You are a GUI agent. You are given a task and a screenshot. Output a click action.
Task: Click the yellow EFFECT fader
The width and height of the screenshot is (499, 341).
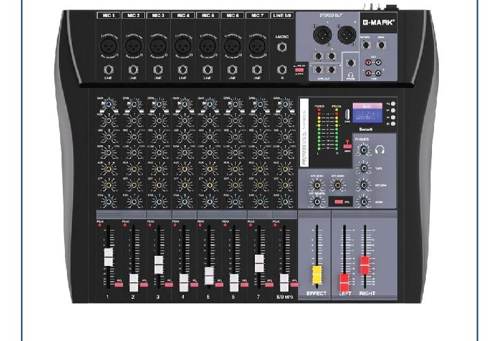click(x=317, y=275)
